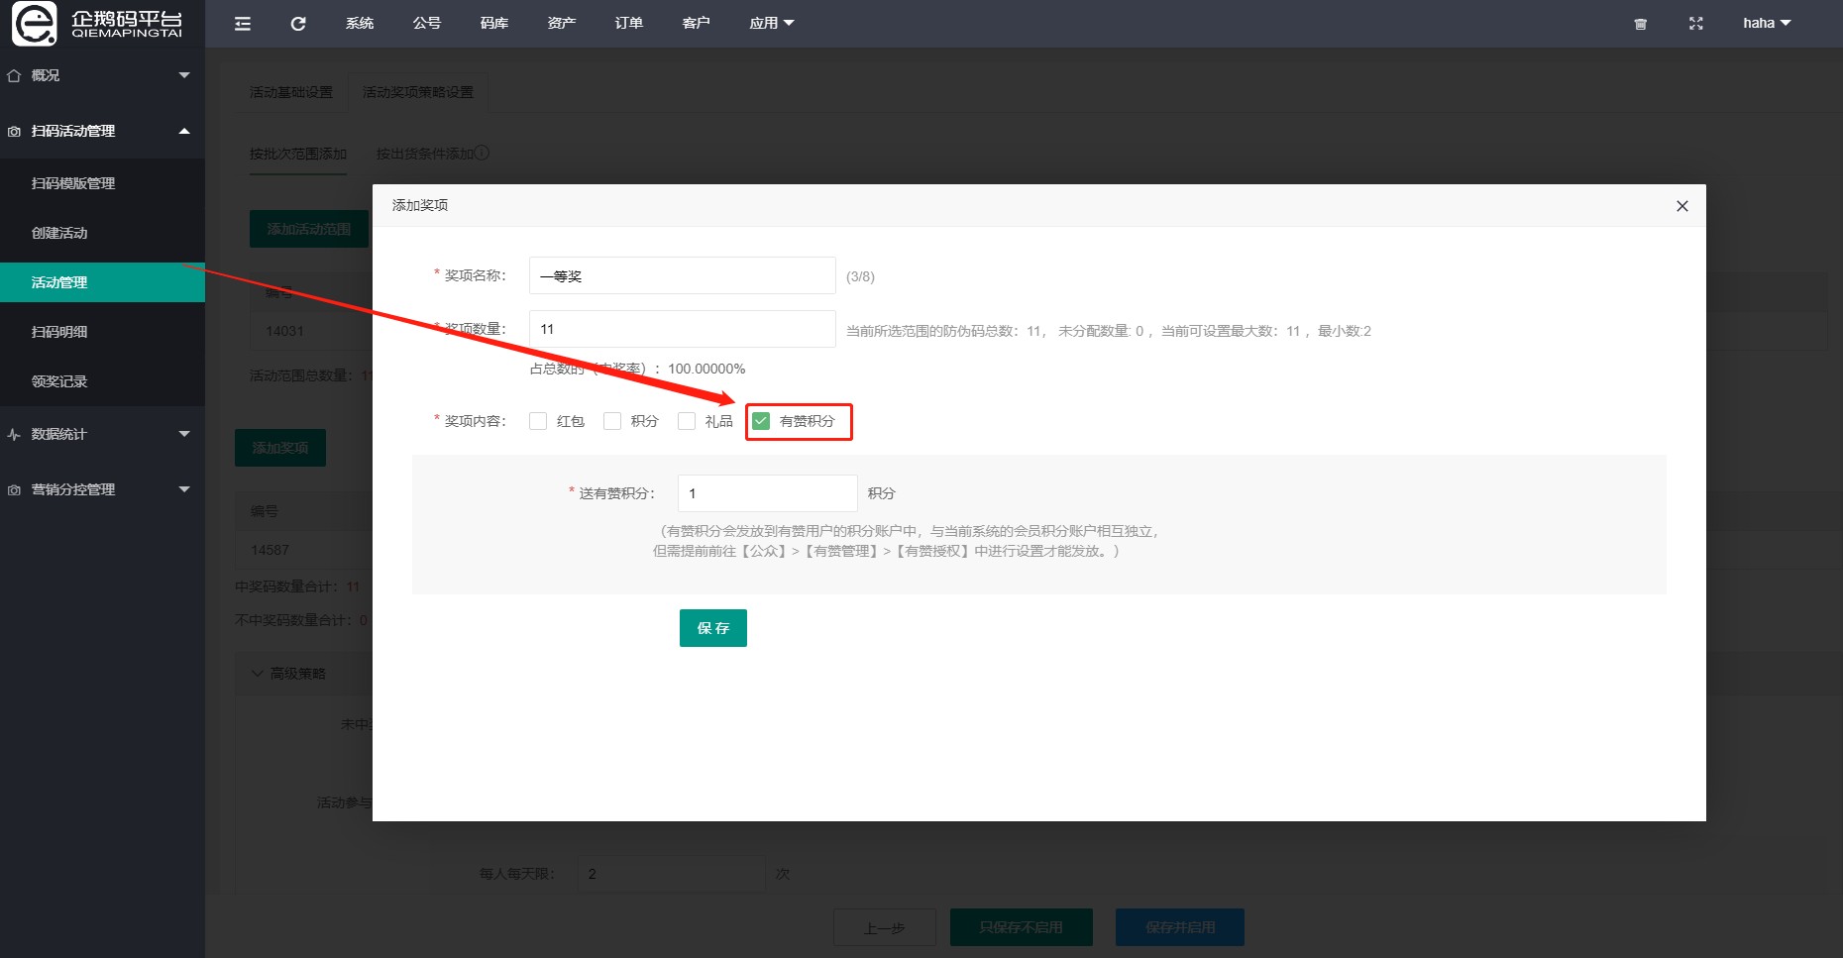The width and height of the screenshot is (1843, 958).
Task: Click the refresh page icon
Action: click(x=298, y=24)
